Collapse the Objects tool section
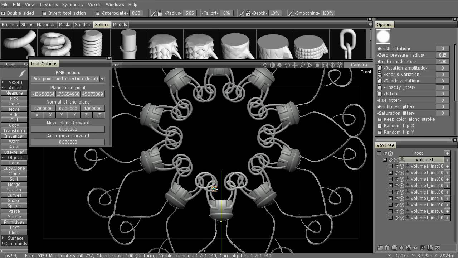The height and width of the screenshot is (258, 458). (3, 157)
